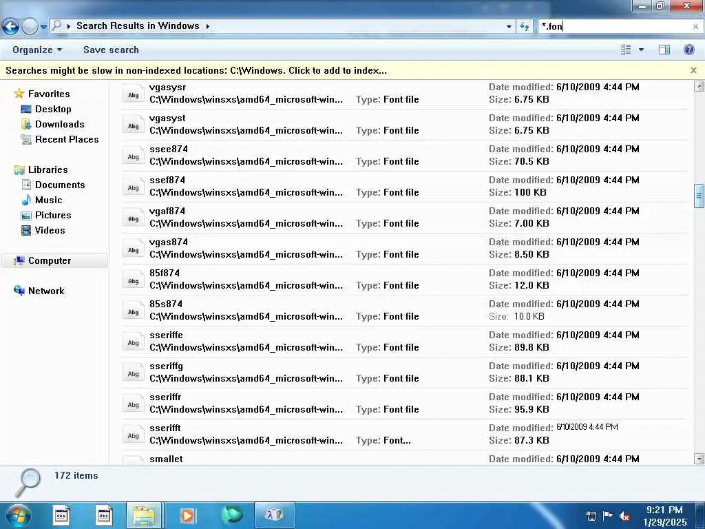Screen dimensions: 705x529
Task: Click the Save search button
Action: [111, 50]
